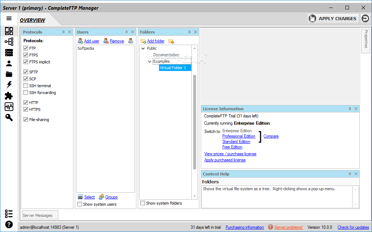Toggle the HTTPS checkbox

[x=26, y=110]
